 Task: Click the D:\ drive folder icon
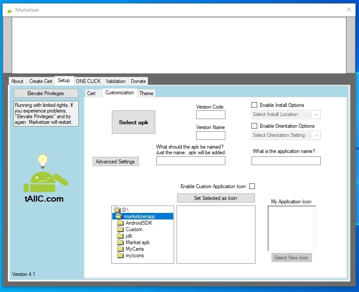(x=117, y=210)
